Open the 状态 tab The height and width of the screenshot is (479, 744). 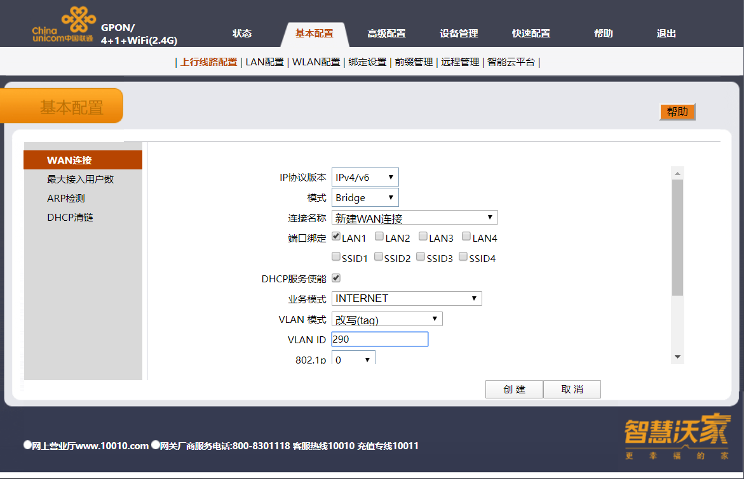coord(242,34)
